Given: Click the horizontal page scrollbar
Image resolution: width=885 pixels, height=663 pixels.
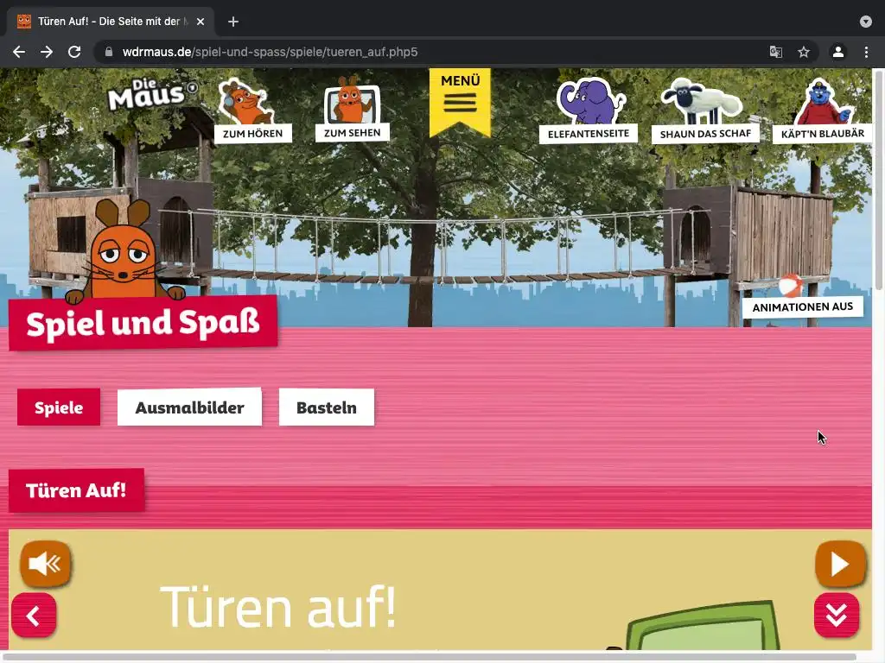Looking at the screenshot, I should coord(429,656).
